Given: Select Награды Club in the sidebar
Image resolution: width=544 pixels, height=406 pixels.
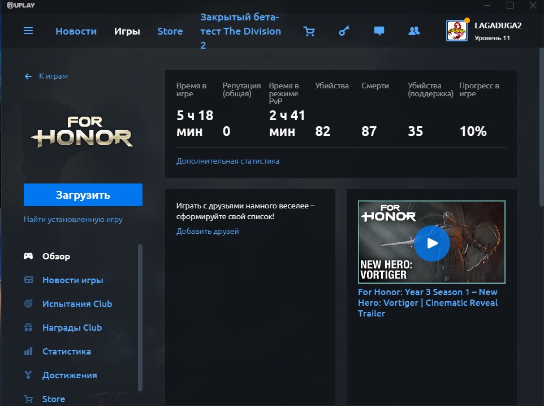Looking at the screenshot, I should tap(72, 327).
